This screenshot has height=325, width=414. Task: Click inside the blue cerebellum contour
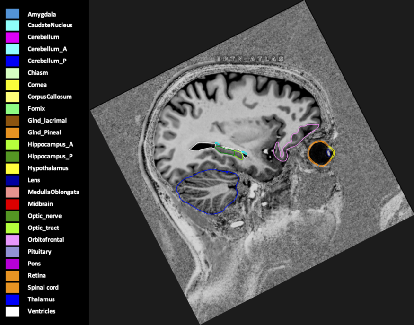point(207,192)
